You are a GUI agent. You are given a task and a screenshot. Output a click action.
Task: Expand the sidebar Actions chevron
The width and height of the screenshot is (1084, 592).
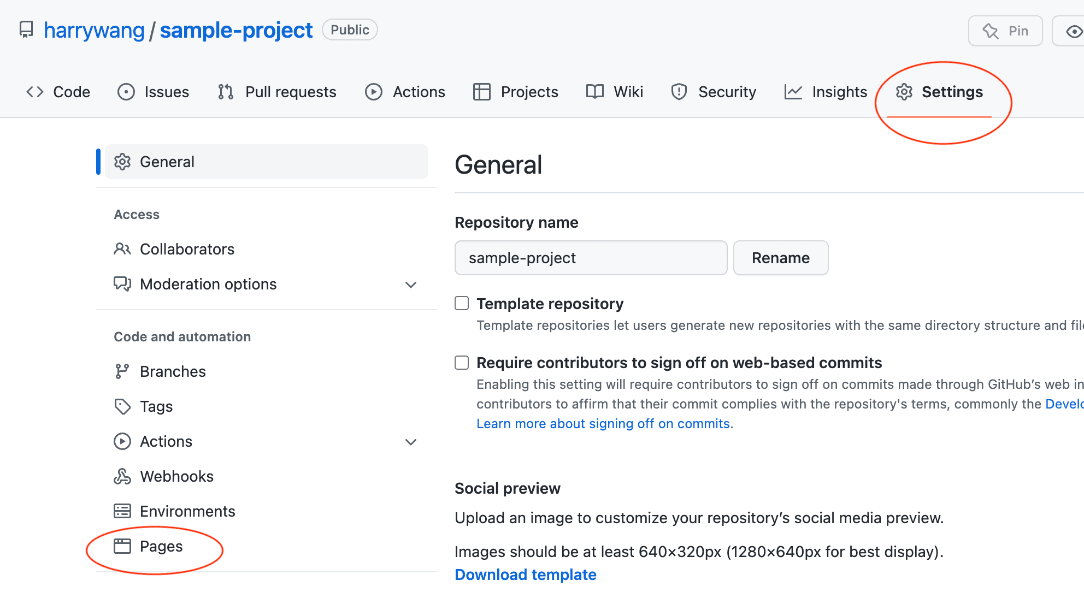click(x=411, y=442)
